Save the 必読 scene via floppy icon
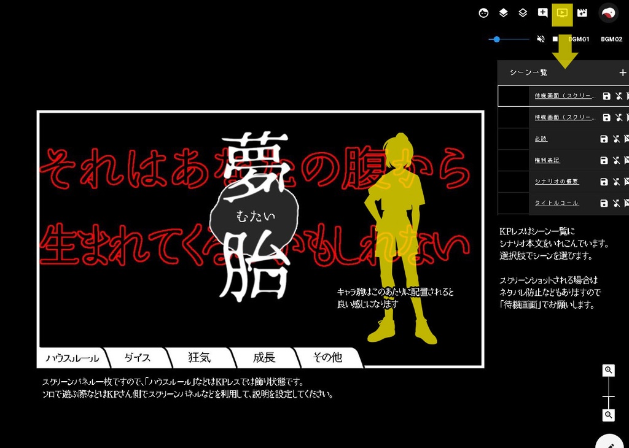The height and width of the screenshot is (448, 629). pyautogui.click(x=604, y=139)
